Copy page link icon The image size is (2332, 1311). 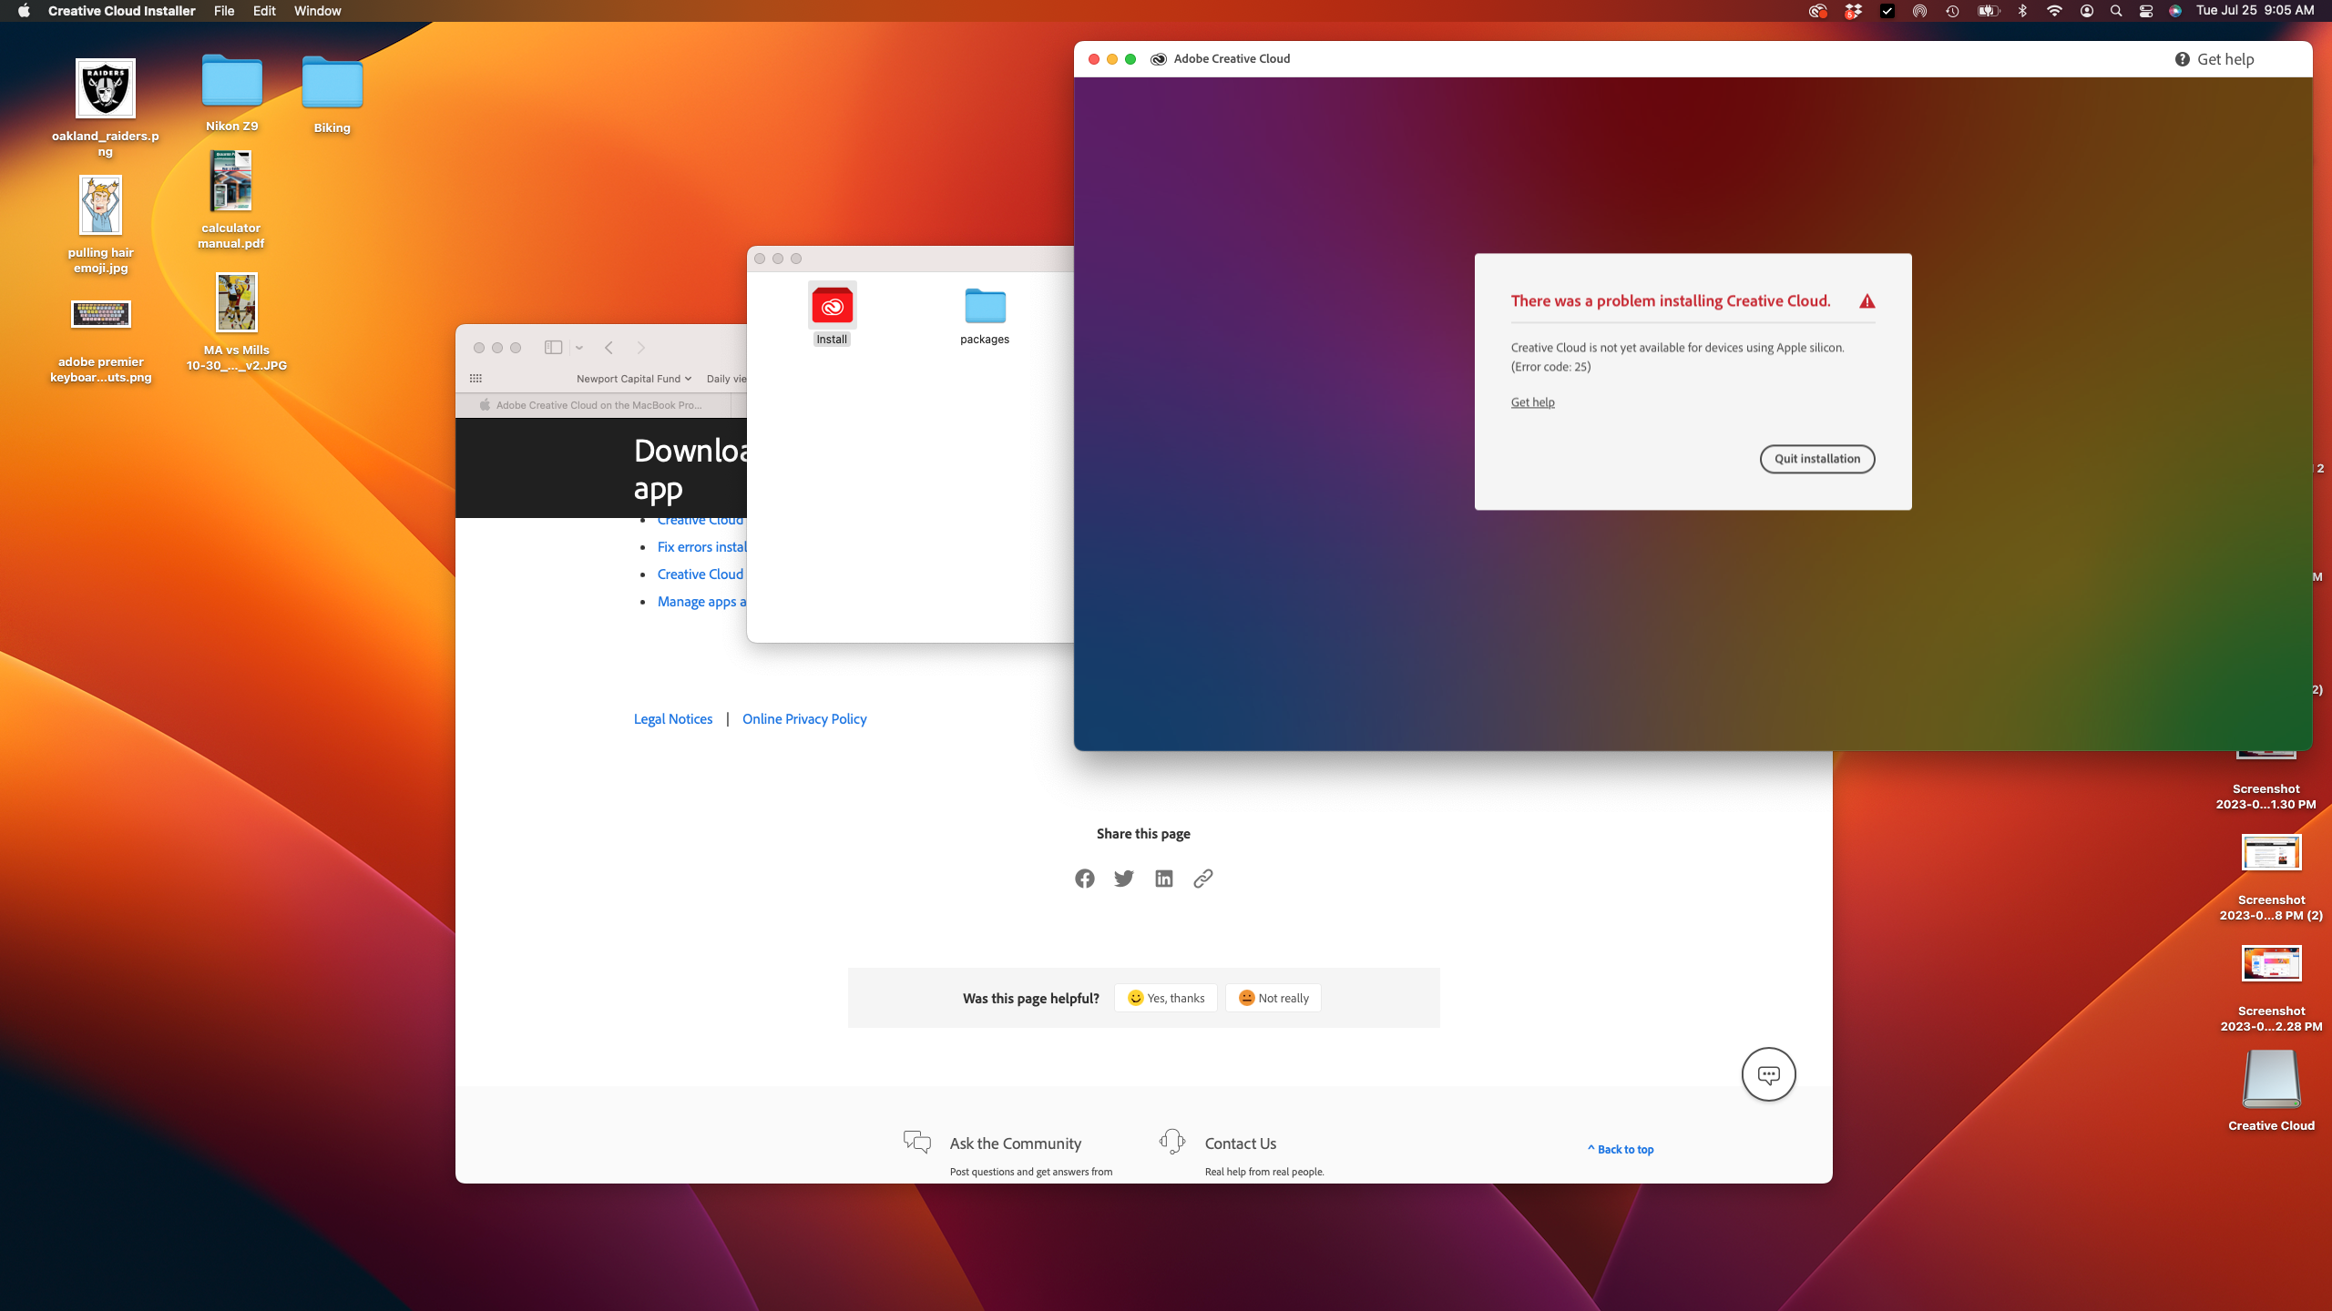click(x=1203, y=879)
